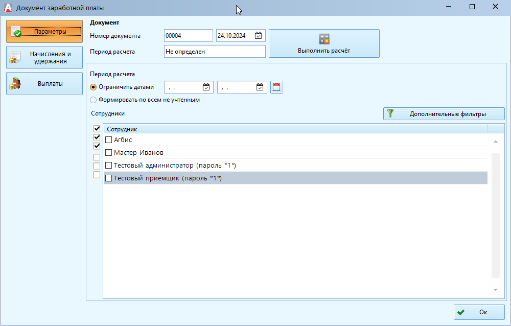This screenshot has width=511, height=326.
Task: Click funnel icon for Дополнительные фильтры
Action: pos(390,114)
